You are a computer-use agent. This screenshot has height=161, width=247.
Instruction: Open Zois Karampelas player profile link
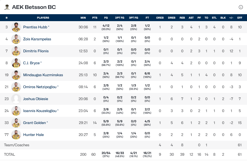coord(37,39)
